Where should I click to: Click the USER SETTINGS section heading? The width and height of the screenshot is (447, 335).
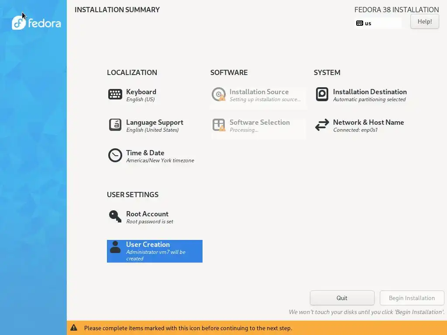pyautogui.click(x=133, y=195)
